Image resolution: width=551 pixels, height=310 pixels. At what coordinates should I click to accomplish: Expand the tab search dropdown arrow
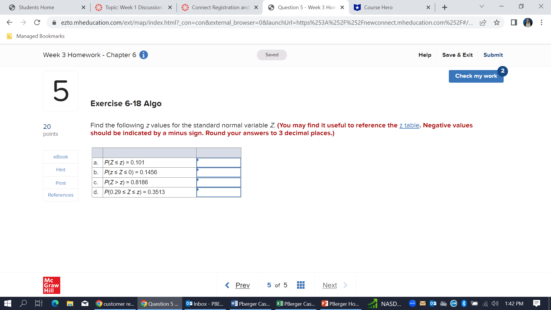482,7
